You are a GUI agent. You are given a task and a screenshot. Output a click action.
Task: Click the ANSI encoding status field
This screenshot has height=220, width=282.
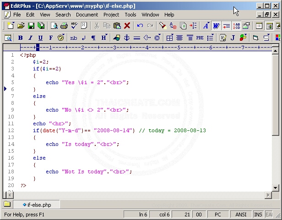(x=241, y=215)
